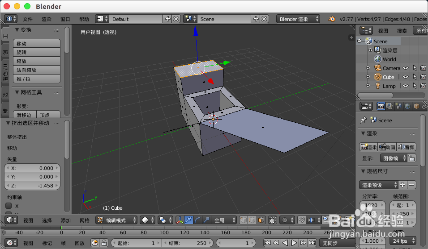The height and width of the screenshot is (249, 428).
Task: Play animation in reverse
Action: pyautogui.click(x=285, y=243)
